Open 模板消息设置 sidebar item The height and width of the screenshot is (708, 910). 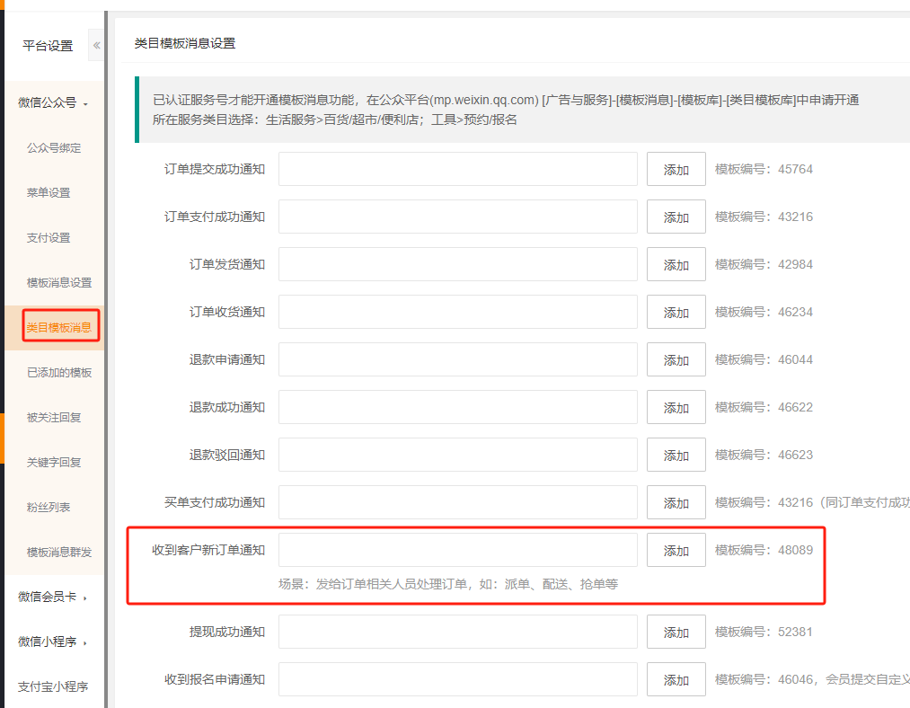59,283
